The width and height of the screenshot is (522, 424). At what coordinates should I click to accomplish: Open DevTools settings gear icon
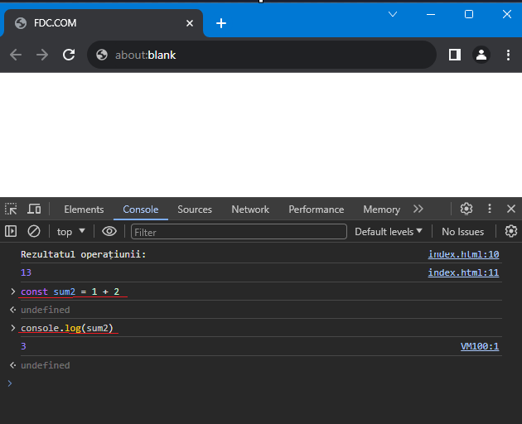466,209
